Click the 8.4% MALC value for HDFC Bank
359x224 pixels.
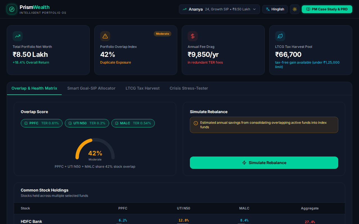(244, 220)
